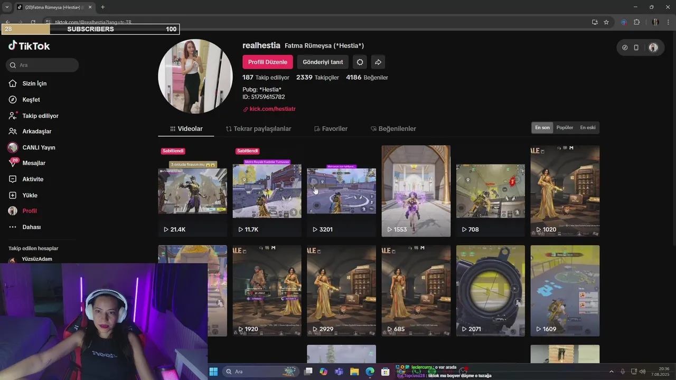Switch to the Videolar tab
Image resolution: width=676 pixels, height=380 pixels.
[x=186, y=129]
